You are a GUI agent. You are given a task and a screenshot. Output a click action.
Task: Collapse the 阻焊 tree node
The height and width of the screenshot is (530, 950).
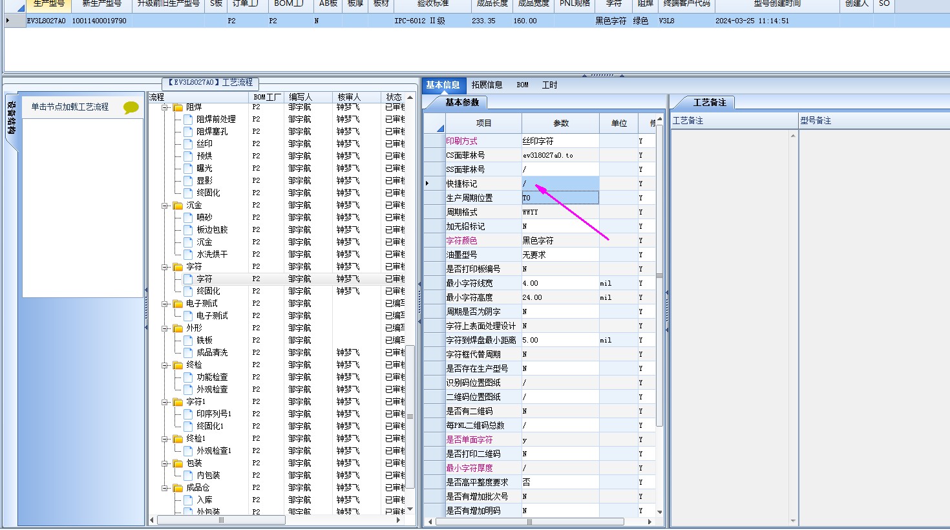[165, 107]
